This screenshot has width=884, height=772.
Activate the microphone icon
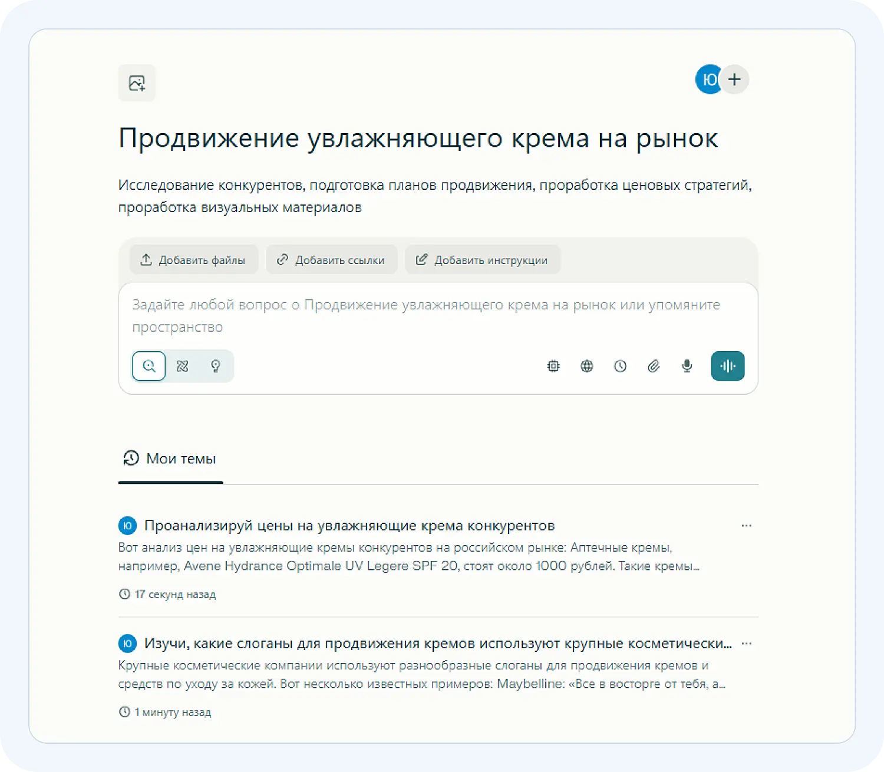coord(686,366)
